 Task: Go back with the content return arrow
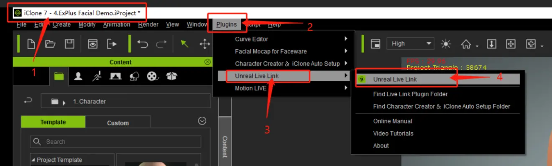tap(28, 101)
